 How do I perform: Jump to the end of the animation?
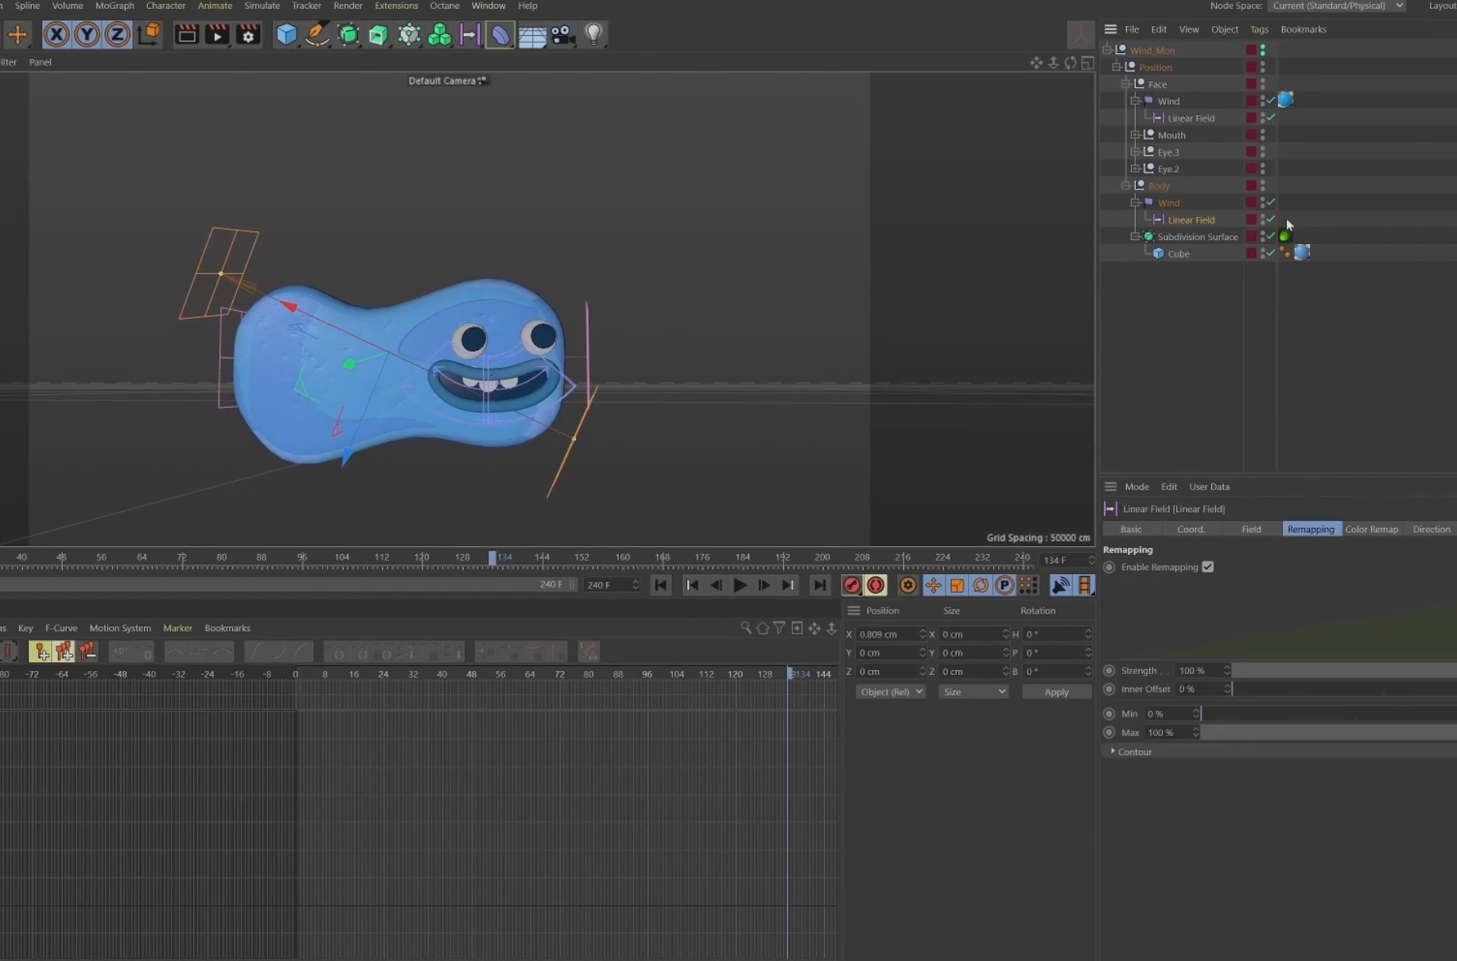pos(819,585)
